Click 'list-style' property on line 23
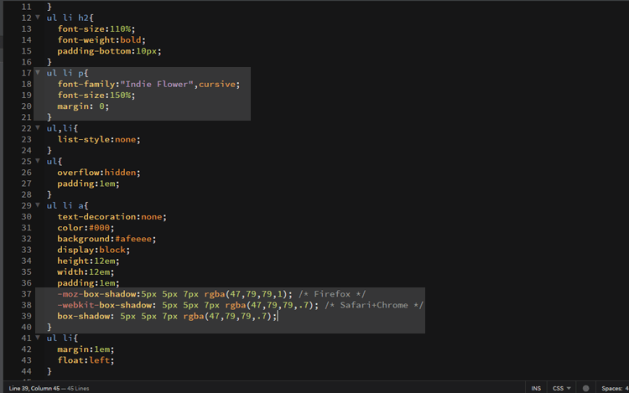This screenshot has width=629, height=393. tap(83, 139)
